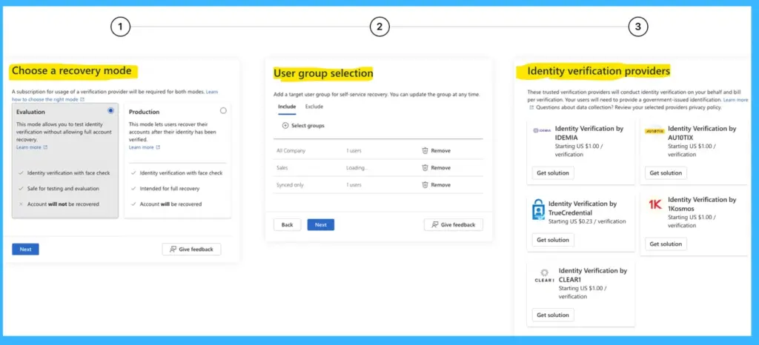Viewport: 759px width, 345px height.
Task: Open Learn more link in identity providers panel
Action: (735, 100)
